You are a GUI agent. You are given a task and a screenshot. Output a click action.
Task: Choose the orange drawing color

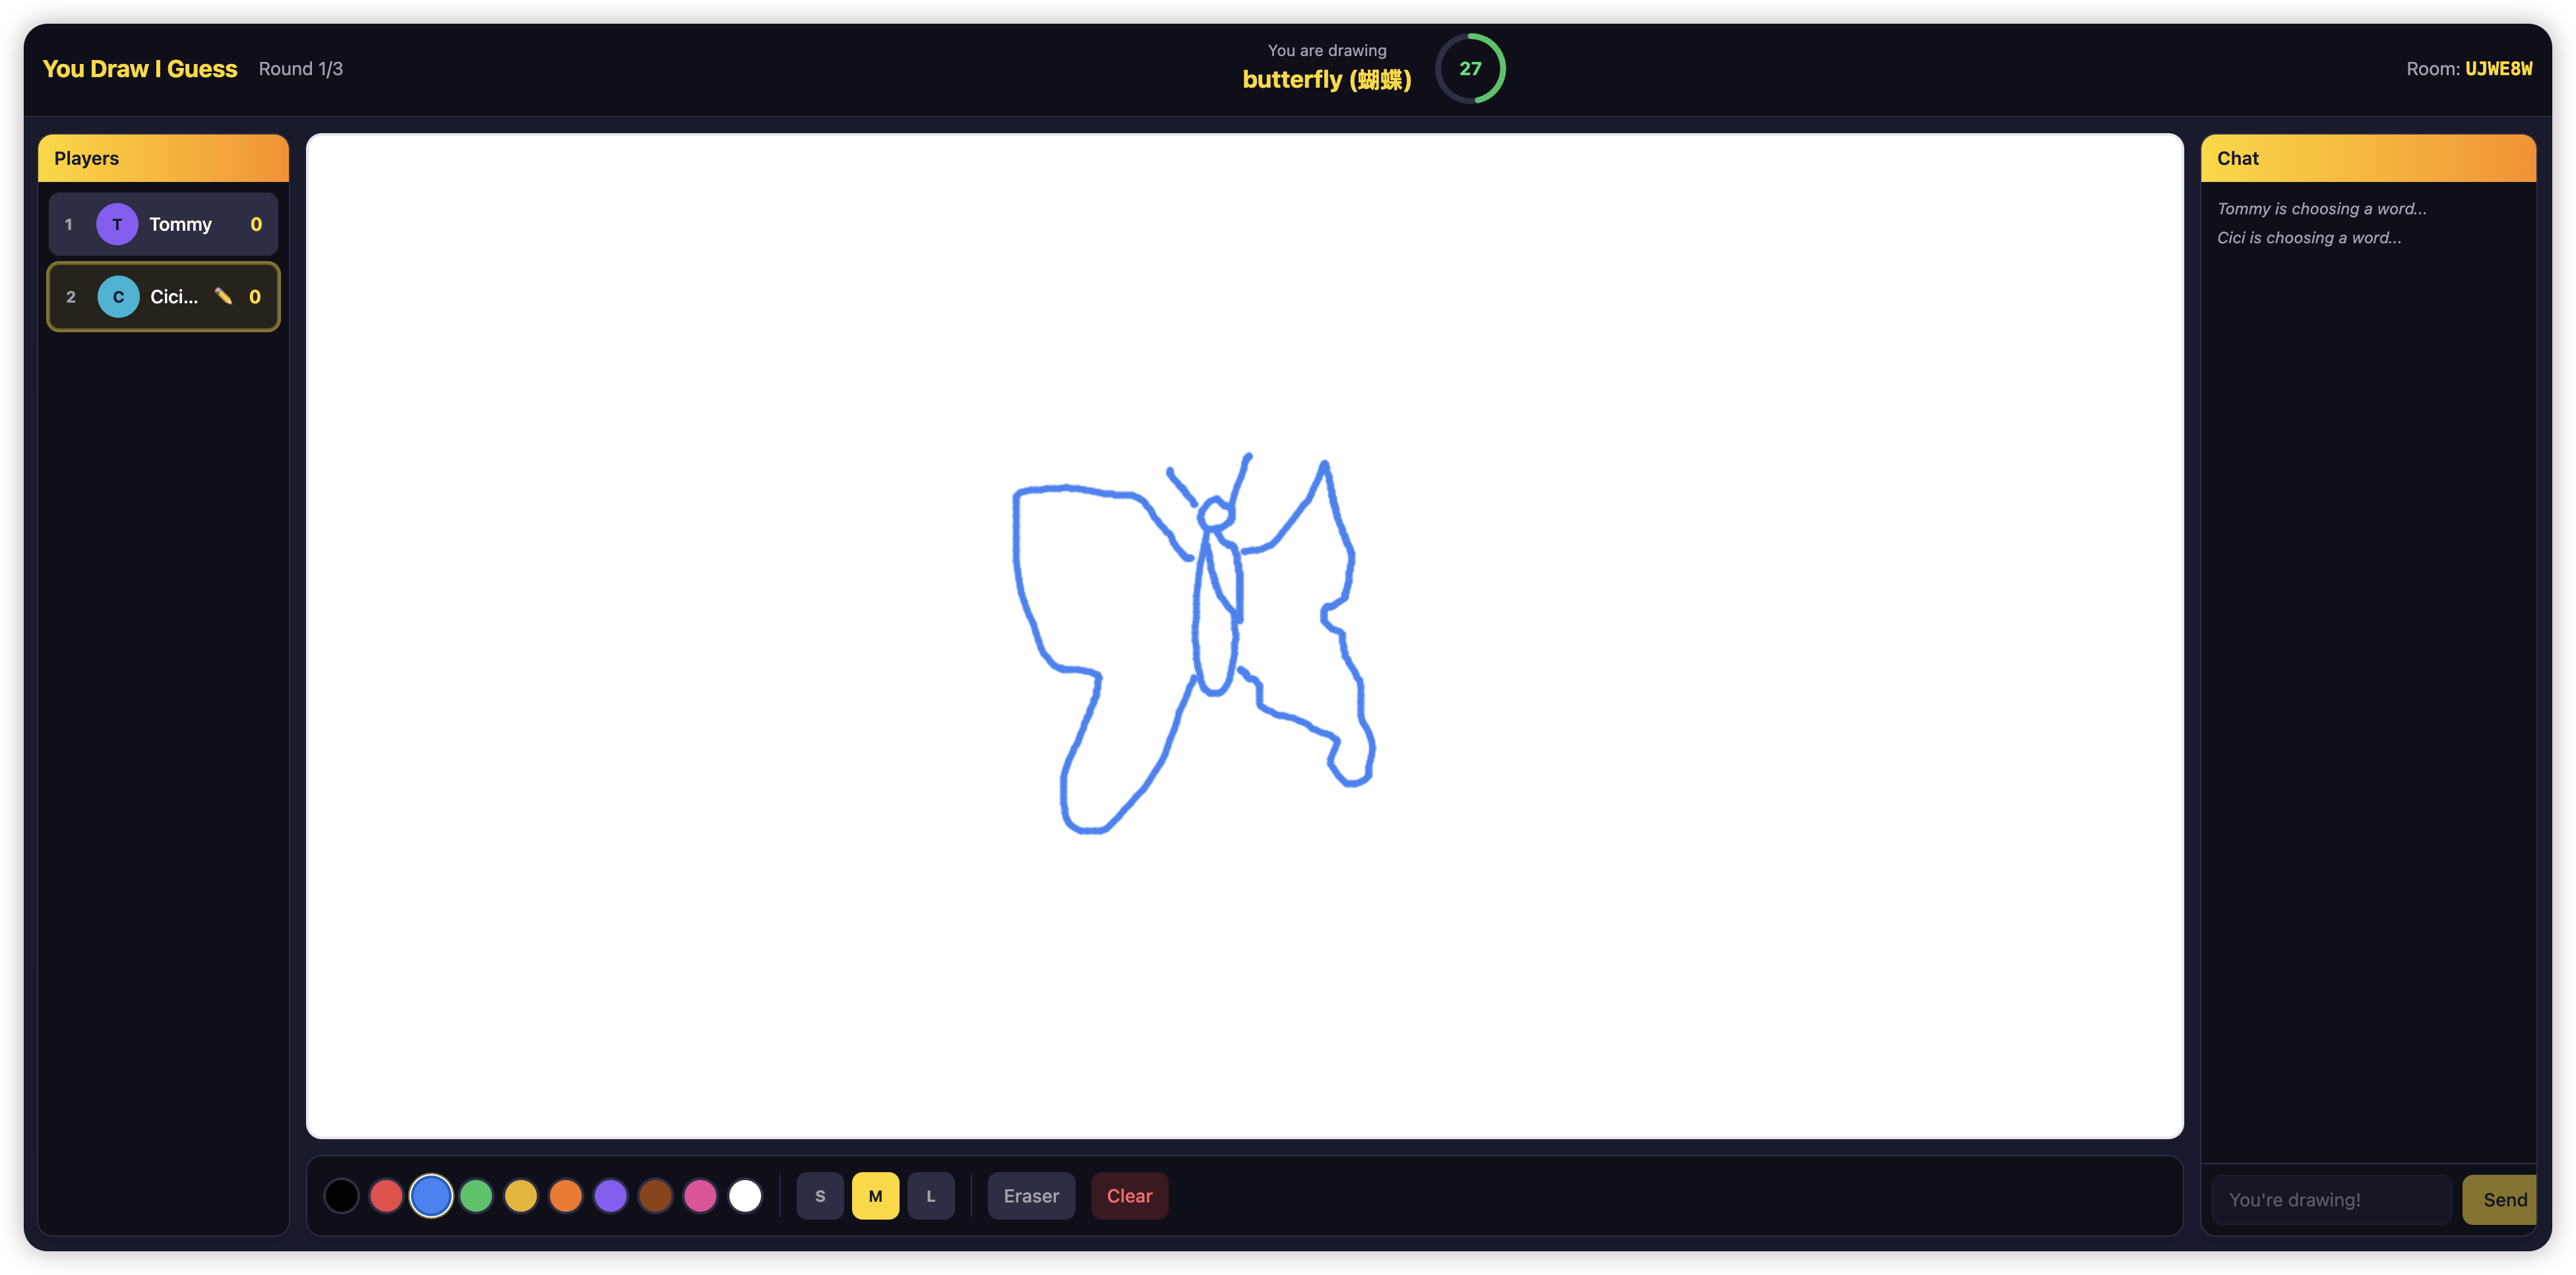click(566, 1195)
